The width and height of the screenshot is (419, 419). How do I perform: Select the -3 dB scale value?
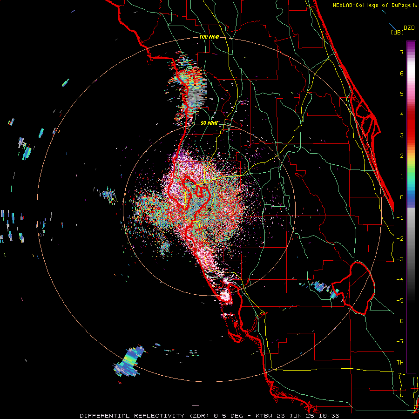(x=400, y=259)
